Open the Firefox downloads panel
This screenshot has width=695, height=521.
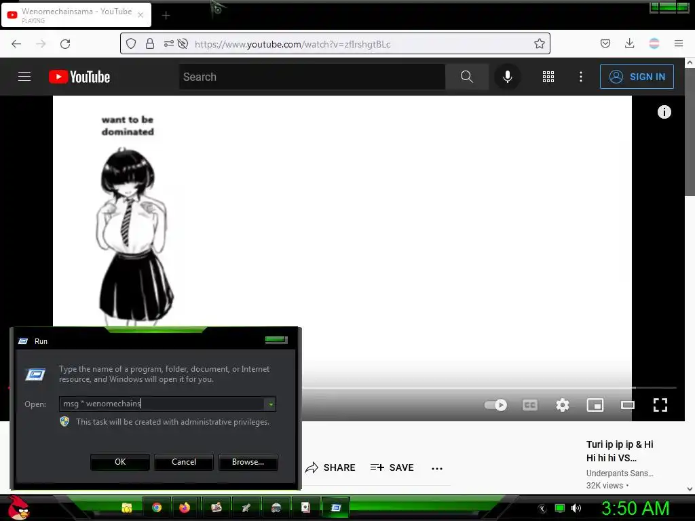(629, 43)
